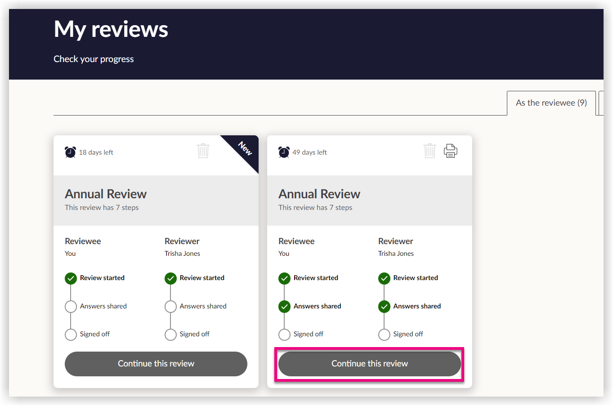Screen dimensions: 613x406
Task: Open the print icon on the second review card
Action: [x=451, y=151]
